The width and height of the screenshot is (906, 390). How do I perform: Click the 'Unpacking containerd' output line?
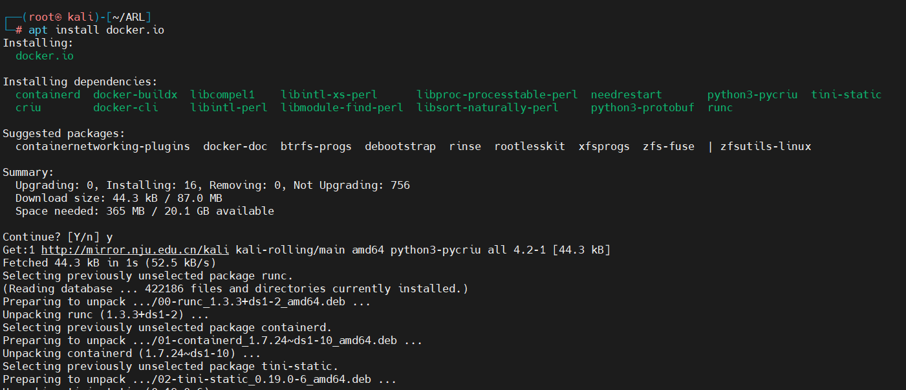coord(132,354)
